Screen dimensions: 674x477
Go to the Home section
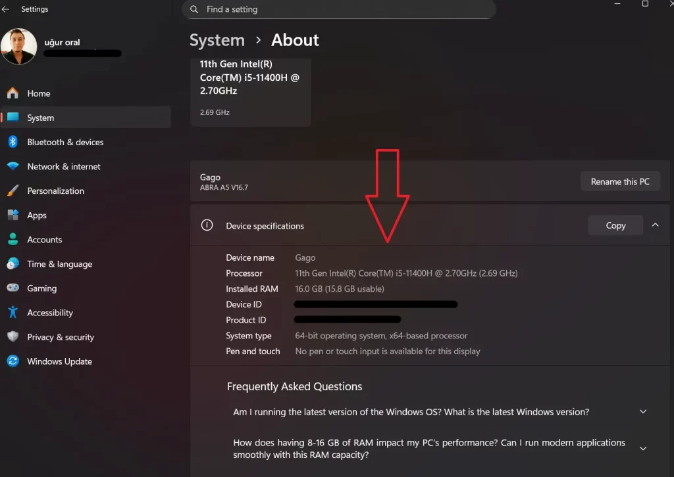pos(39,93)
